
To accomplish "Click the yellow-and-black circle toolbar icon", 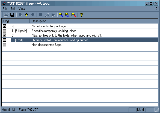I will pos(26,15).
